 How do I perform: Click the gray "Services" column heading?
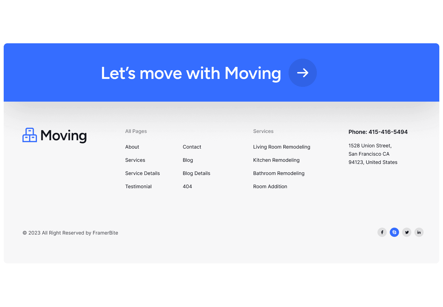click(x=263, y=131)
